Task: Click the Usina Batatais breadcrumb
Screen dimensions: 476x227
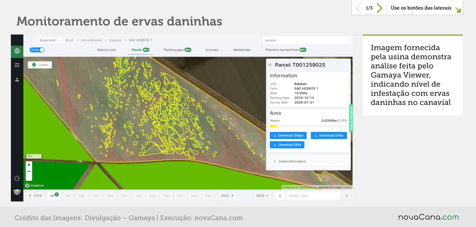Action: pyautogui.click(x=91, y=40)
